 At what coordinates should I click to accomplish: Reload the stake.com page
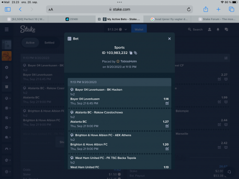point(189,10)
